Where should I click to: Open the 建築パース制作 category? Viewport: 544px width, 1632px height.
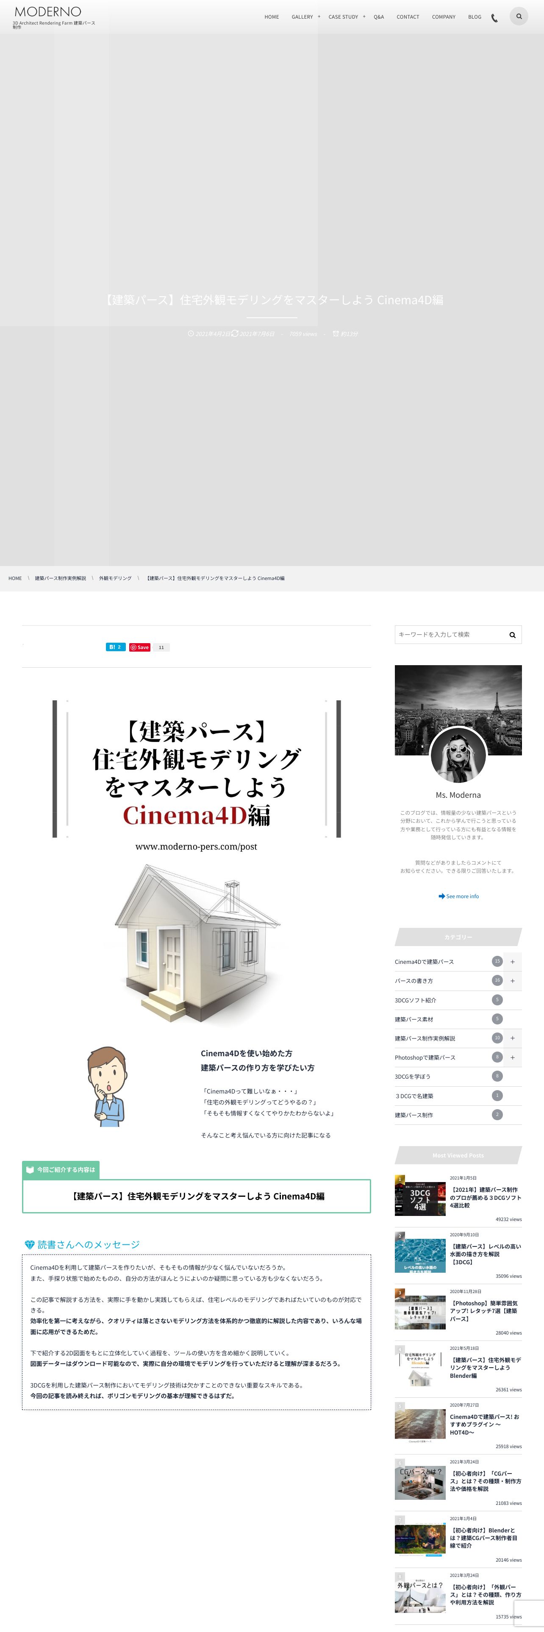tap(414, 1115)
